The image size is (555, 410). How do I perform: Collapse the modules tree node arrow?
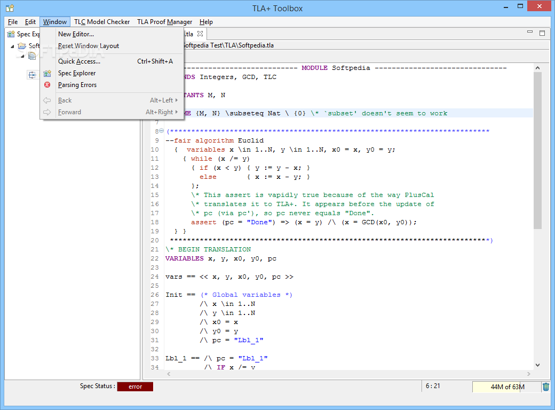coord(22,56)
